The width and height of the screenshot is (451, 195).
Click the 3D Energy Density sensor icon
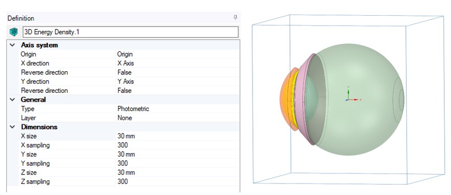pyautogui.click(x=14, y=32)
